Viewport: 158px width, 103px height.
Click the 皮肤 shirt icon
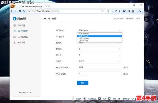click(99, 98)
